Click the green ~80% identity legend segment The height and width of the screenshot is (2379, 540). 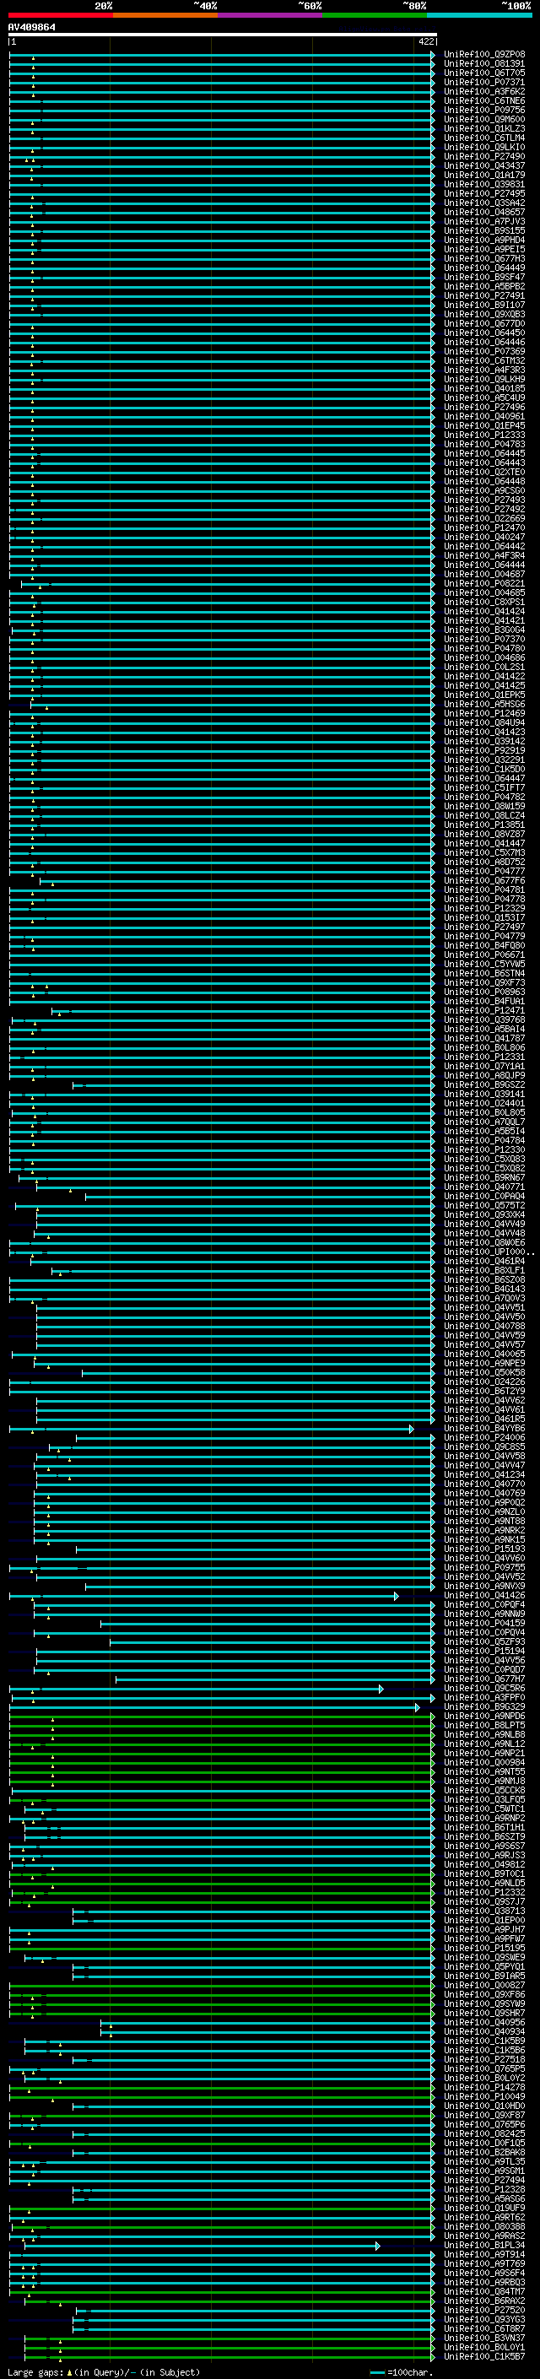click(x=375, y=15)
